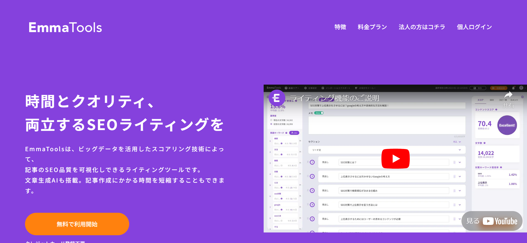
Task: Click heading field SEO対策で上位表示を狙う方法とは
Action: (x=394, y=205)
